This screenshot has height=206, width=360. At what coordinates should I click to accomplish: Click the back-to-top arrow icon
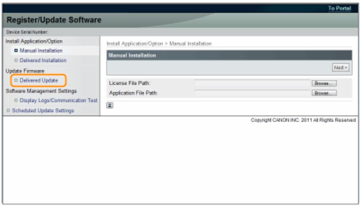[x=110, y=105]
